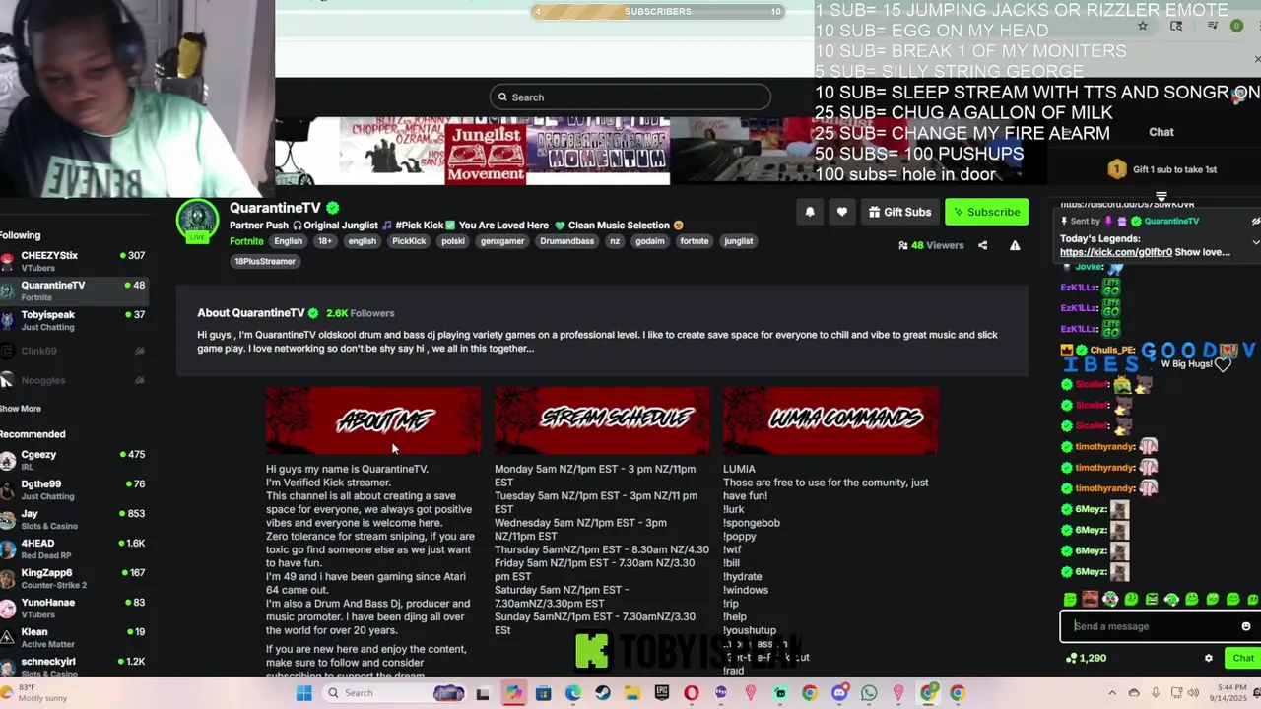Click the Windows taskbar Search box

pyautogui.click(x=394, y=693)
